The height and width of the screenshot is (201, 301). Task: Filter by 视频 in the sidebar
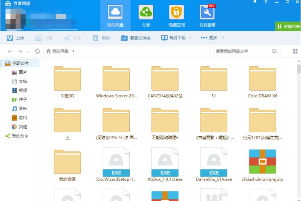19,90
